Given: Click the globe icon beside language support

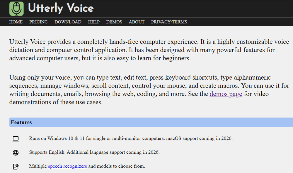Looking at the screenshot, I should 16,153.
